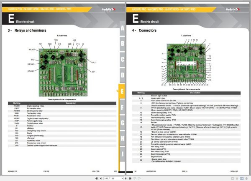Select the two-page scrolling view icon

[246, 178]
